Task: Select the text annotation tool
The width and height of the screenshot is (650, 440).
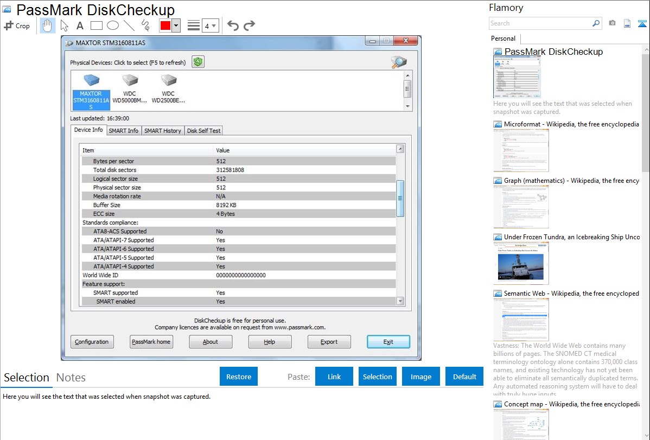Action: (x=80, y=25)
